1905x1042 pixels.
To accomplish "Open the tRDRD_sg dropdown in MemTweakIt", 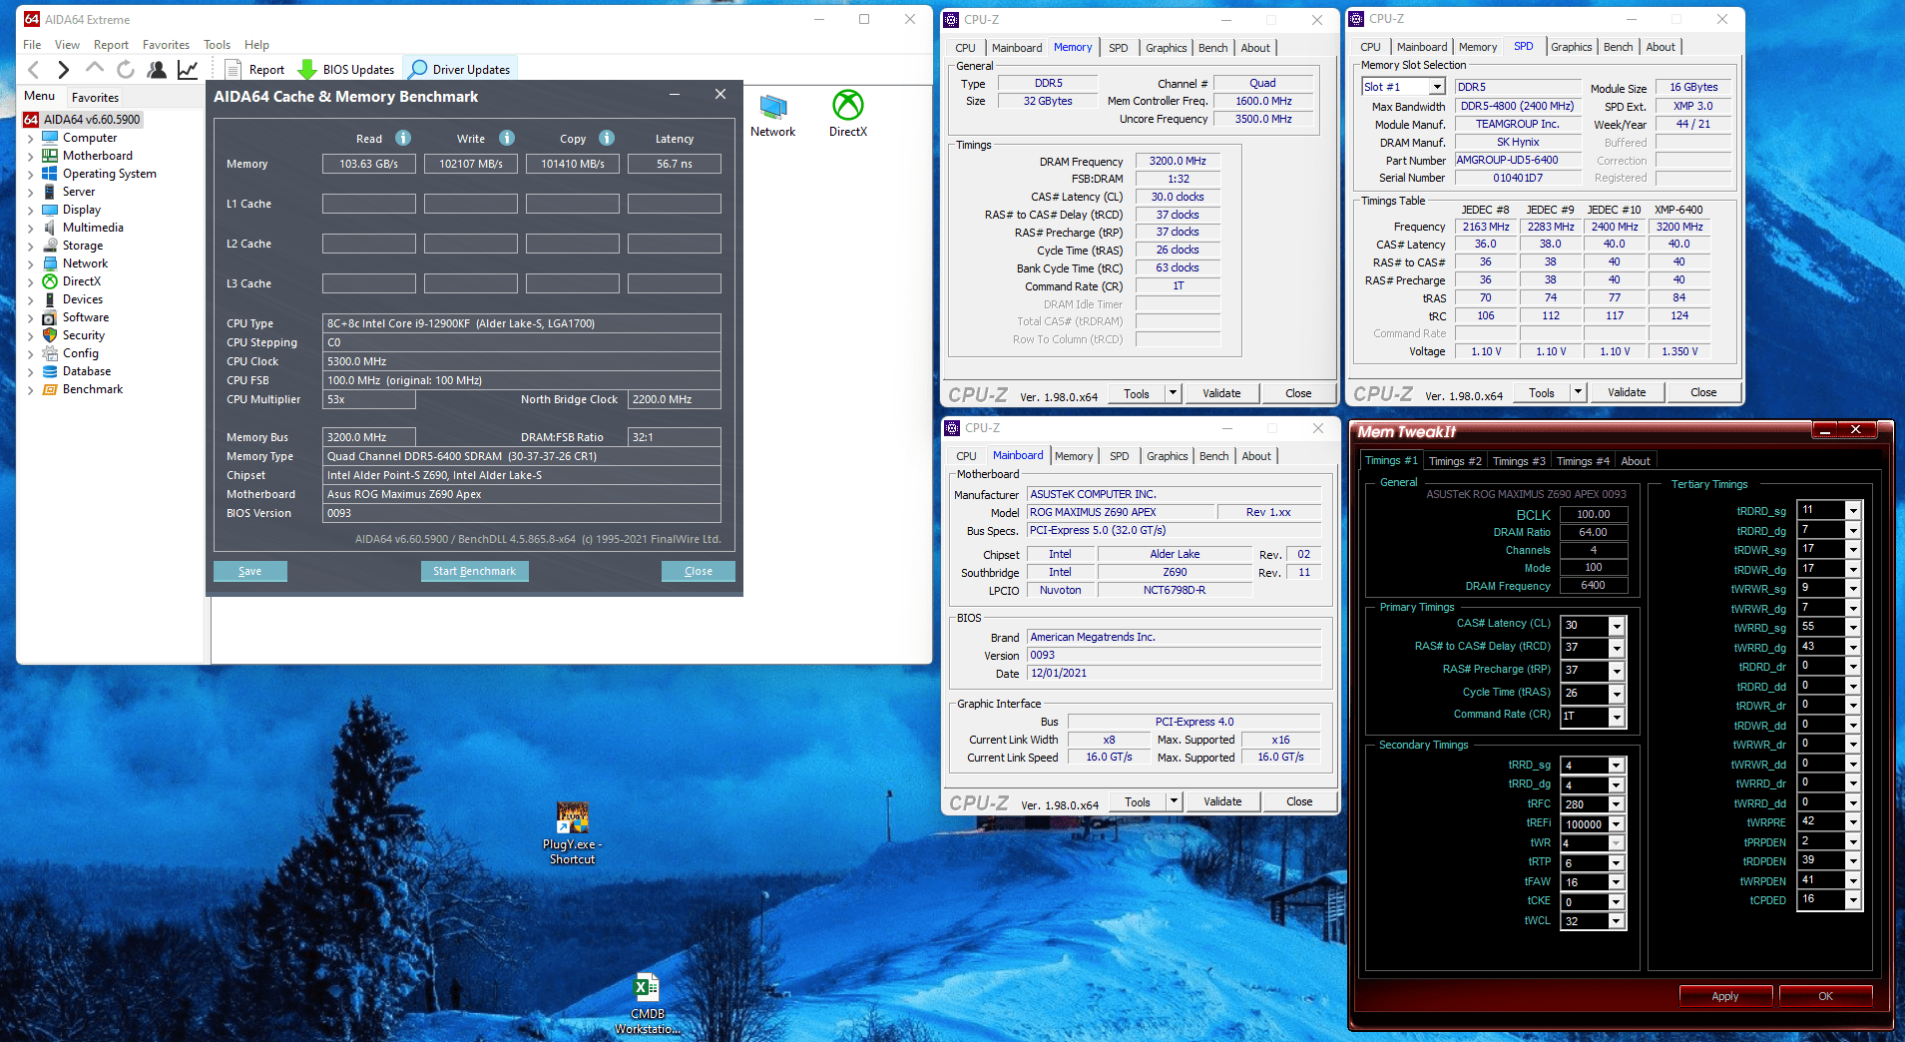I will [x=1853, y=510].
